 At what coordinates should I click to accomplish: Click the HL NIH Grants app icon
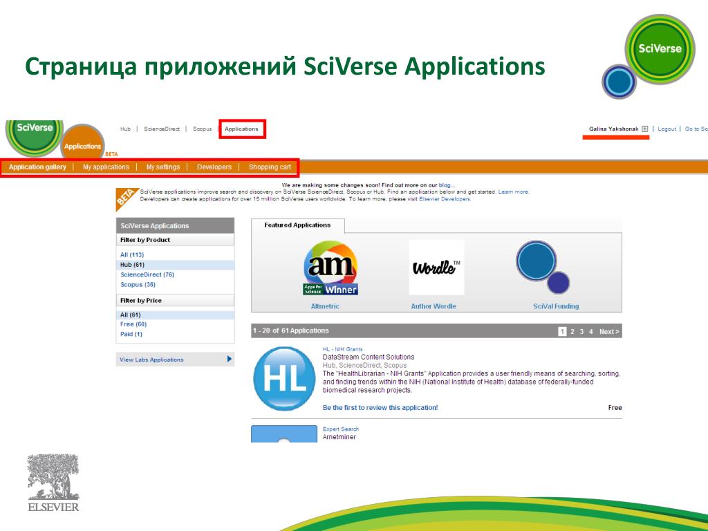(284, 378)
